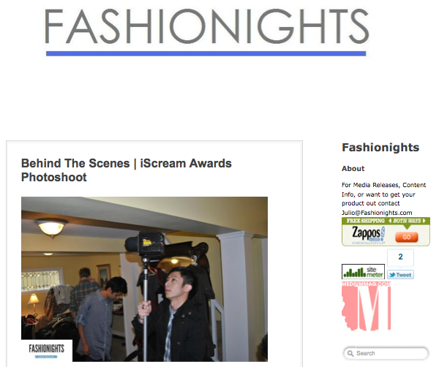Click the Twitter bird icon on Tweet button

pyautogui.click(x=392, y=275)
